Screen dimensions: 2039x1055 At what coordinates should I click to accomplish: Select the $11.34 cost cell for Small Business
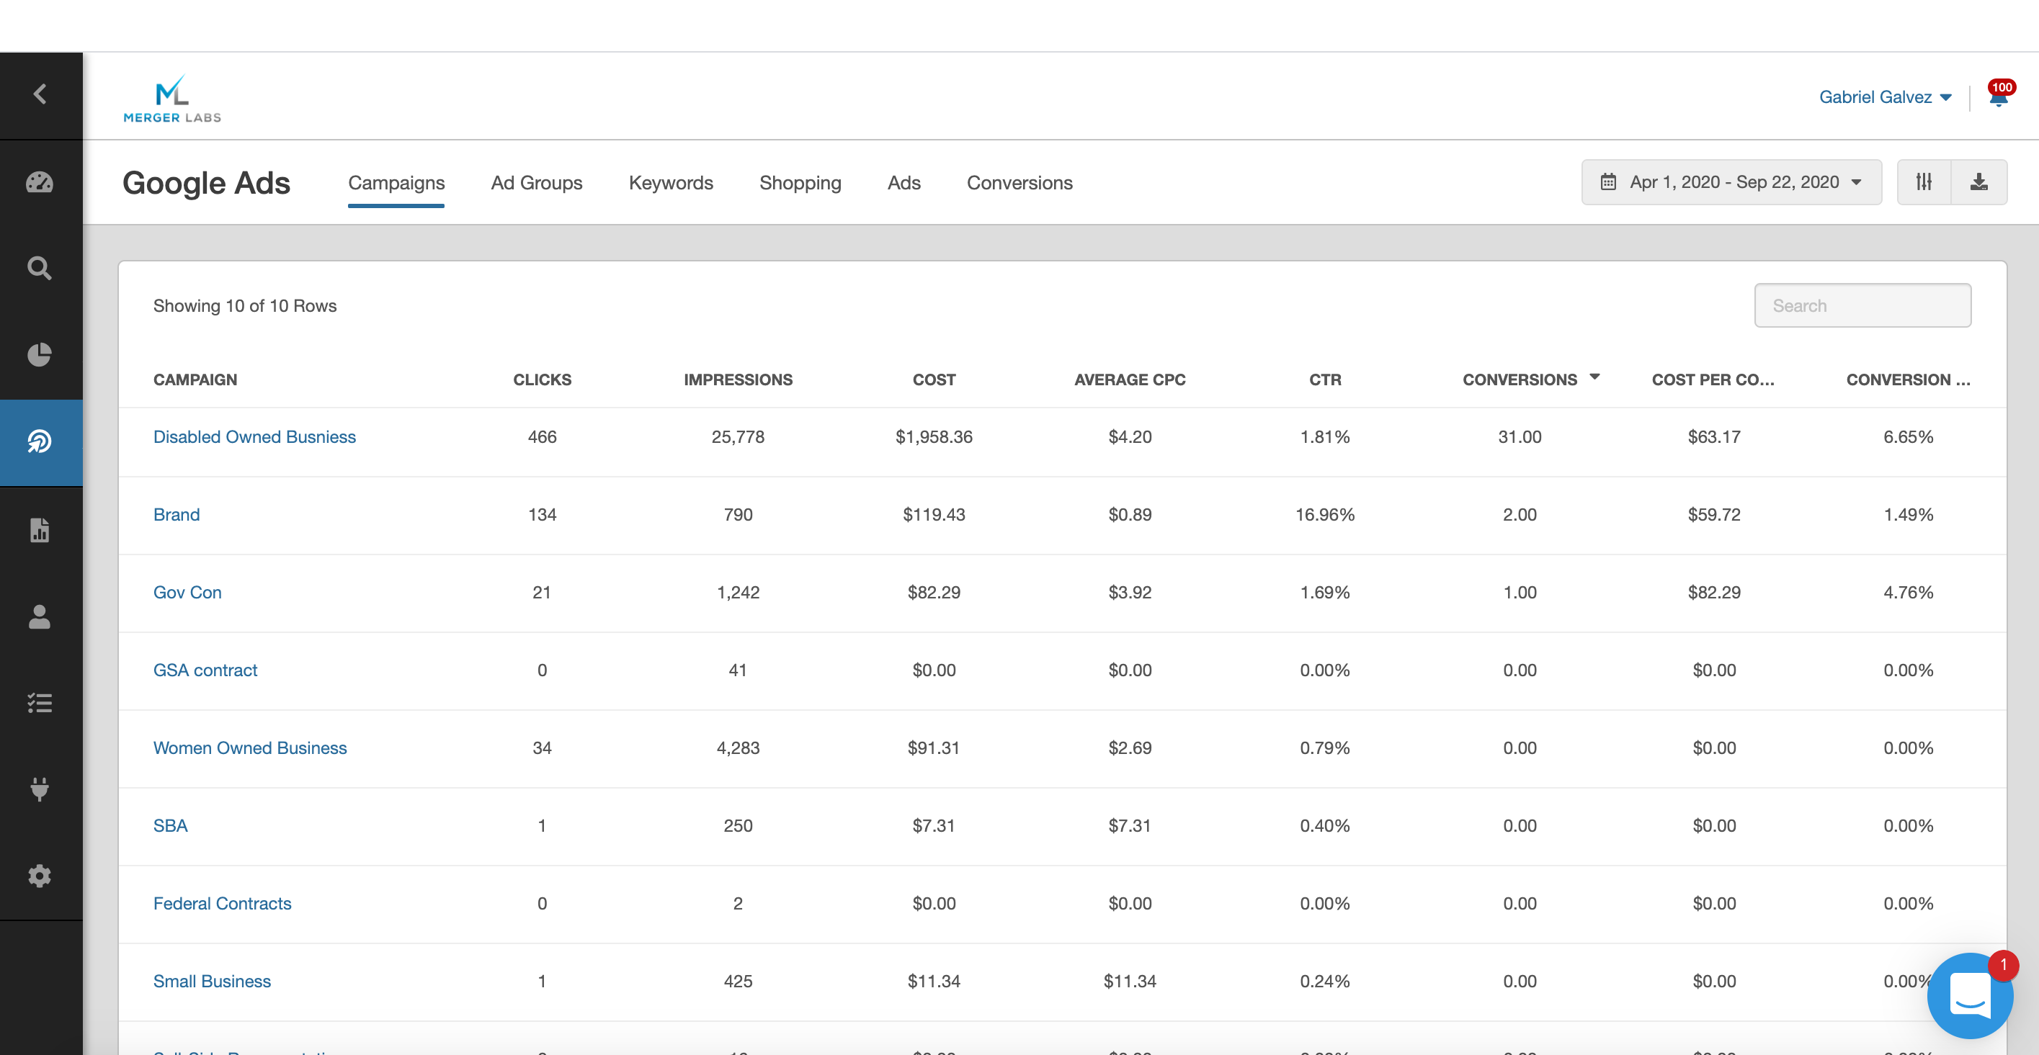point(934,981)
